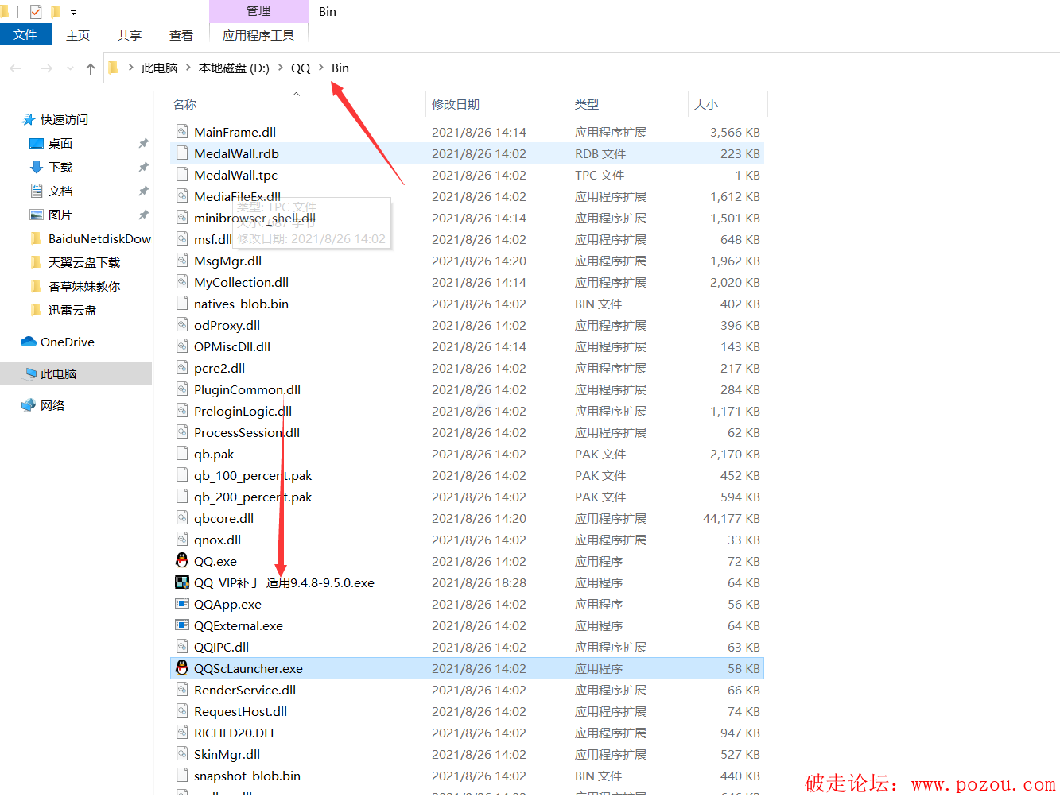Click the natives_blob.bin file icon

tap(182, 304)
